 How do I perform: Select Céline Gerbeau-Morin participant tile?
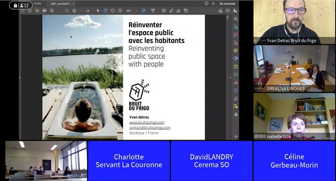[294, 161]
